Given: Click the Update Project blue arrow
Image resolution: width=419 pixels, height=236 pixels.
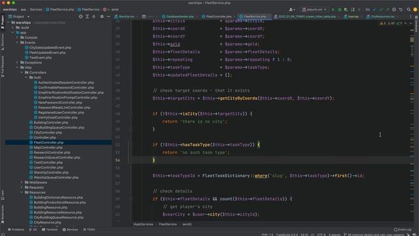Looking at the screenshot, I should click(x=374, y=9).
